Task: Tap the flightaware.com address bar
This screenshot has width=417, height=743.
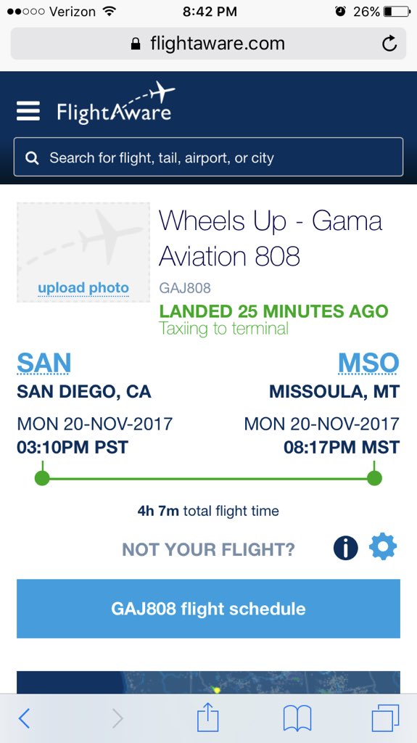Action: (209, 44)
